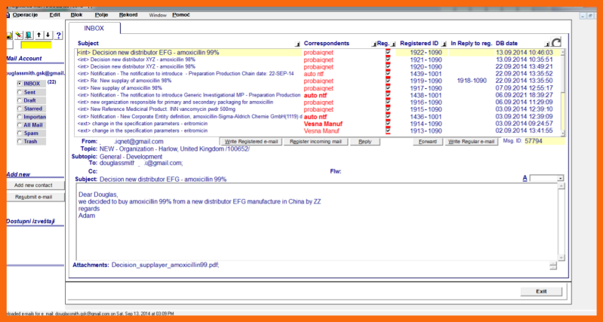Click the yellow field under the toolbar
The height and width of the screenshot is (322, 603).
35,45
